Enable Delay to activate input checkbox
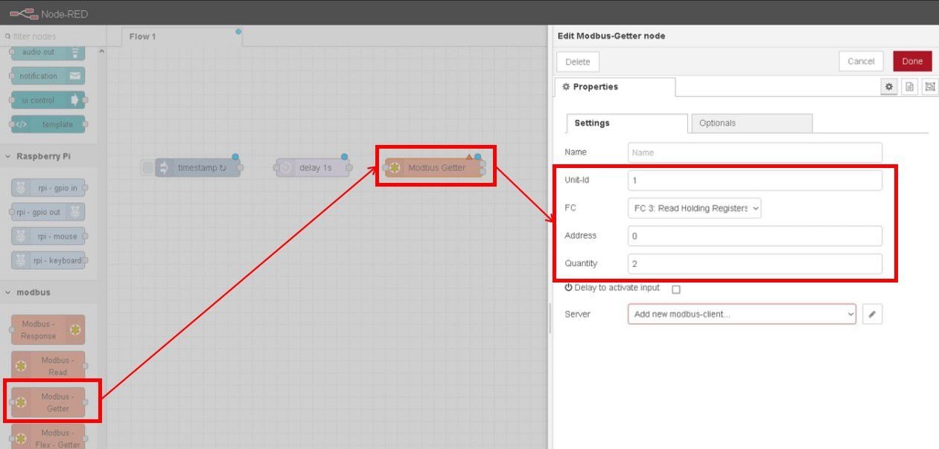Image resolution: width=939 pixels, height=449 pixels. pyautogui.click(x=676, y=289)
